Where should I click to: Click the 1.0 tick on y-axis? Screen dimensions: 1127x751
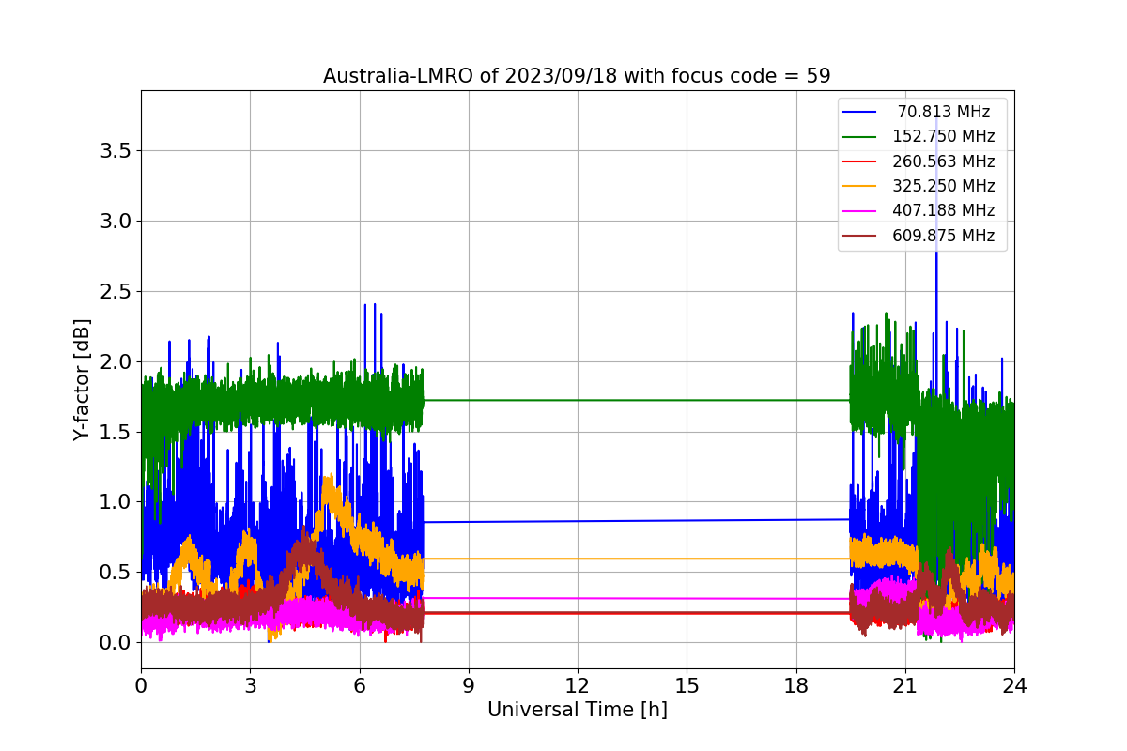pyautogui.click(x=115, y=502)
